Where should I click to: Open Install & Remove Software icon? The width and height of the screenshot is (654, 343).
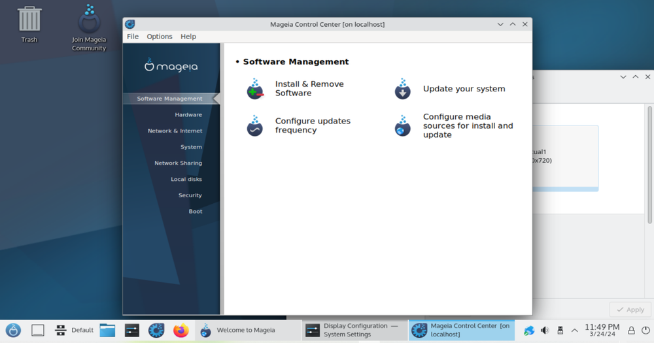pyautogui.click(x=255, y=89)
